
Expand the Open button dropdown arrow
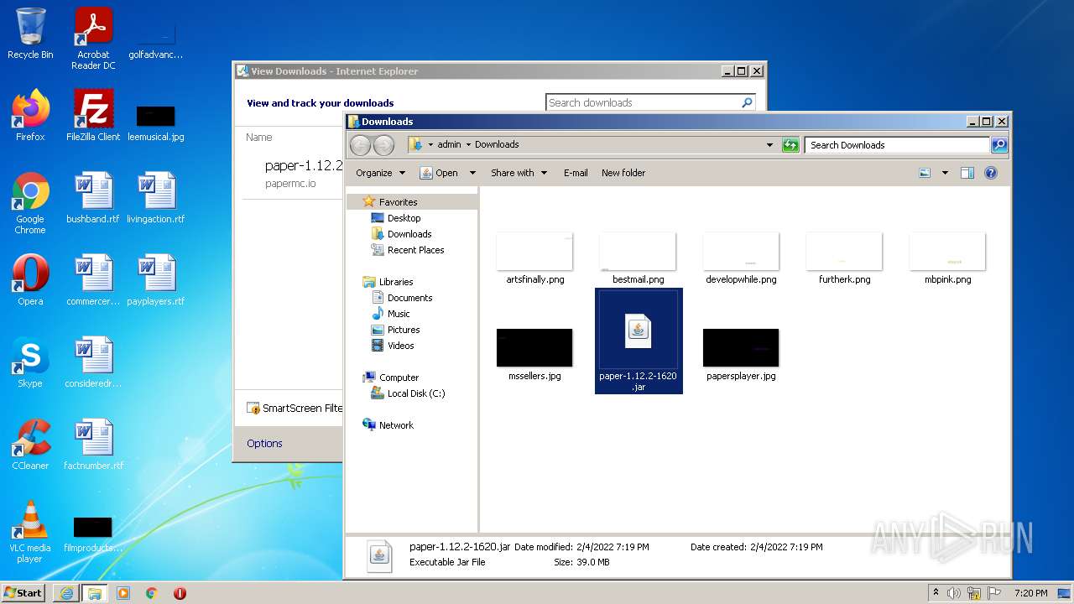click(x=472, y=173)
